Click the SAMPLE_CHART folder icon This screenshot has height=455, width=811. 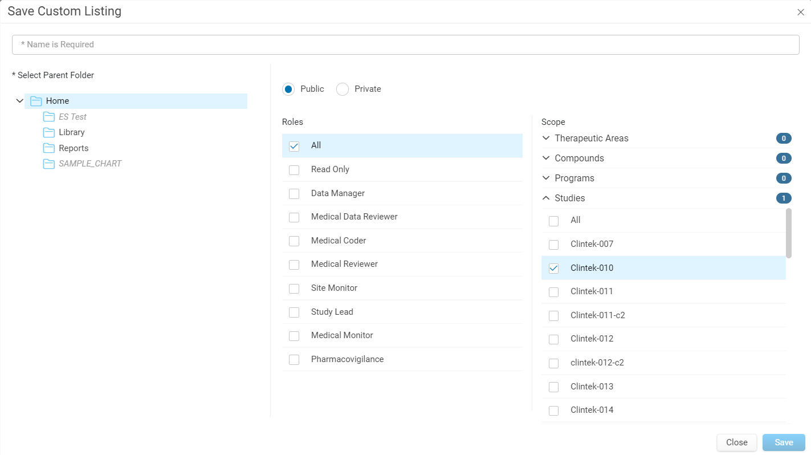[x=49, y=164]
